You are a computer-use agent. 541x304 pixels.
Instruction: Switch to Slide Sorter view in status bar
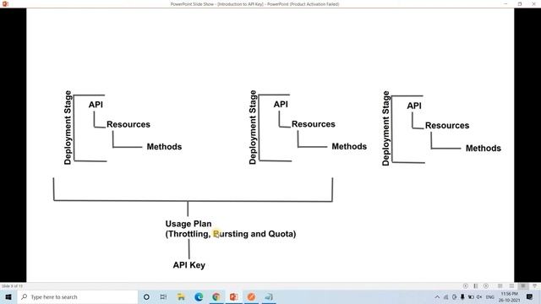[x=511, y=286]
